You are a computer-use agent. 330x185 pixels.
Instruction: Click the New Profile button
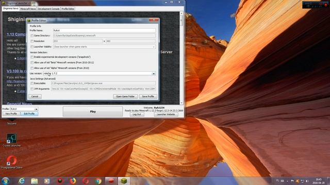coord(11,114)
